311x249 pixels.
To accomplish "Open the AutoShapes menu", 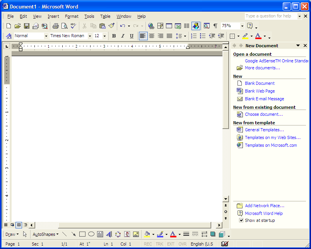I will 45,234.
